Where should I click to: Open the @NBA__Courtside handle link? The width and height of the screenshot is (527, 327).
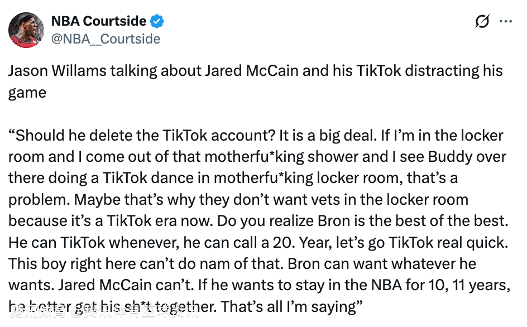pyautogui.click(x=106, y=39)
